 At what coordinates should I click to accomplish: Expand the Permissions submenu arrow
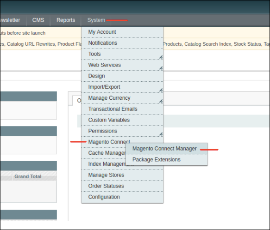point(161,134)
